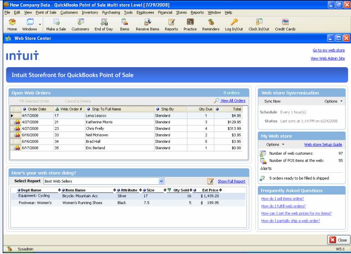
Task: Select Women's Running Shoes report row
Action: pos(129,203)
